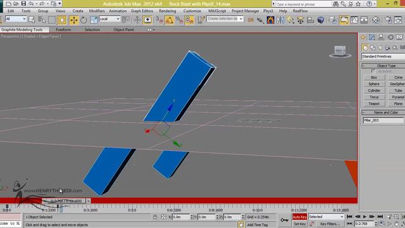Screen dimensions: 405x228
Task: Click the Redo arrow icon
Action: click(42, 4)
